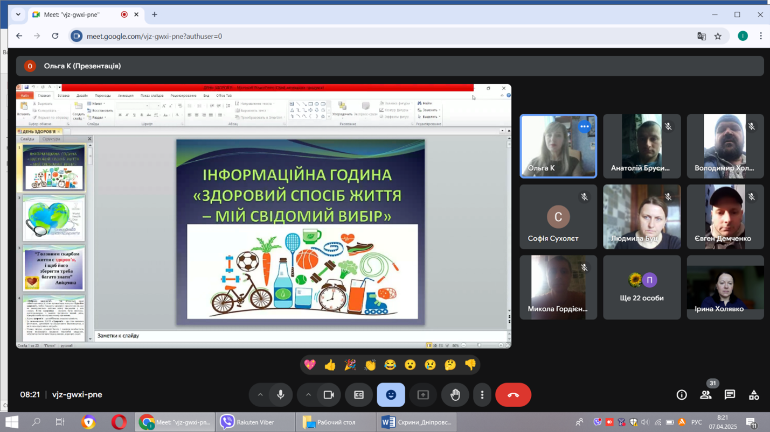The height and width of the screenshot is (432, 770).
Task: Open more options three-dot menu
Action: click(x=482, y=395)
